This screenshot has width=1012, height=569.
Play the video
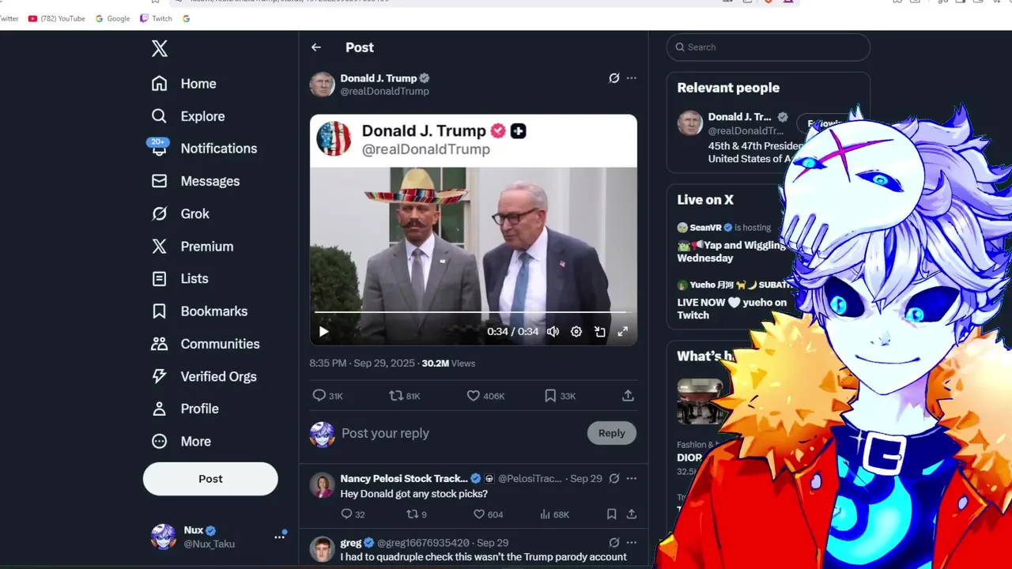pyautogui.click(x=323, y=332)
